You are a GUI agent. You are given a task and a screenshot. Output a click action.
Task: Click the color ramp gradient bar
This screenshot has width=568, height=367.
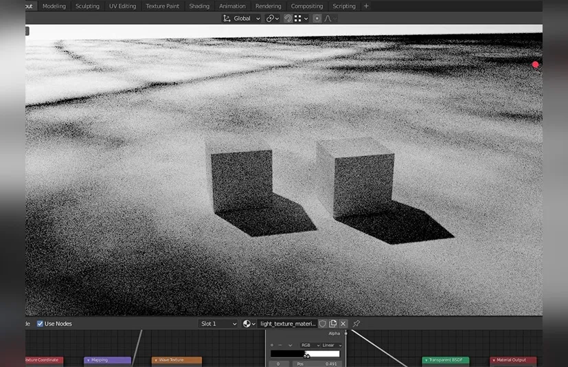coord(305,354)
